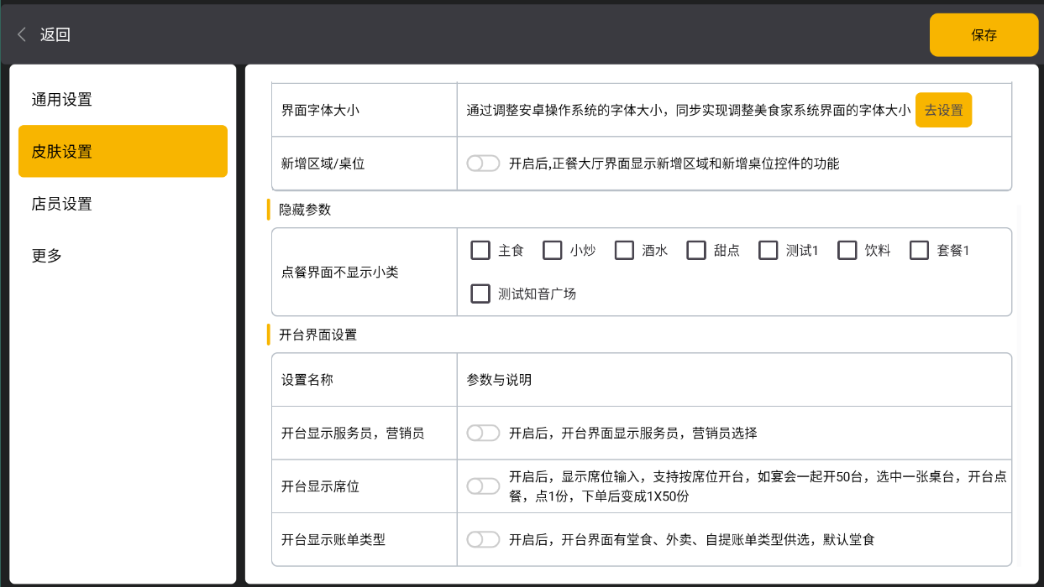Image resolution: width=1044 pixels, height=587 pixels.
Task: Tick the 套餐1 checkbox
Action: pos(920,251)
